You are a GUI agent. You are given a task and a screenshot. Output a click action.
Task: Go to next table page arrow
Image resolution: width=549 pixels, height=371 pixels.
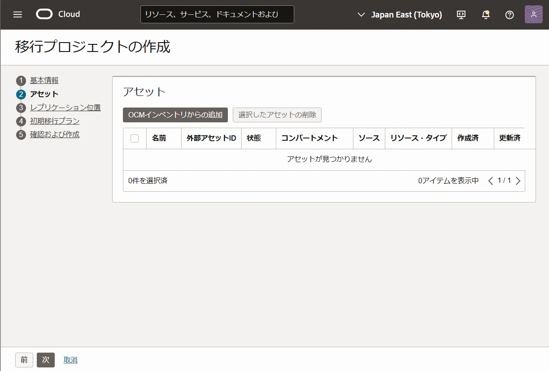click(518, 181)
